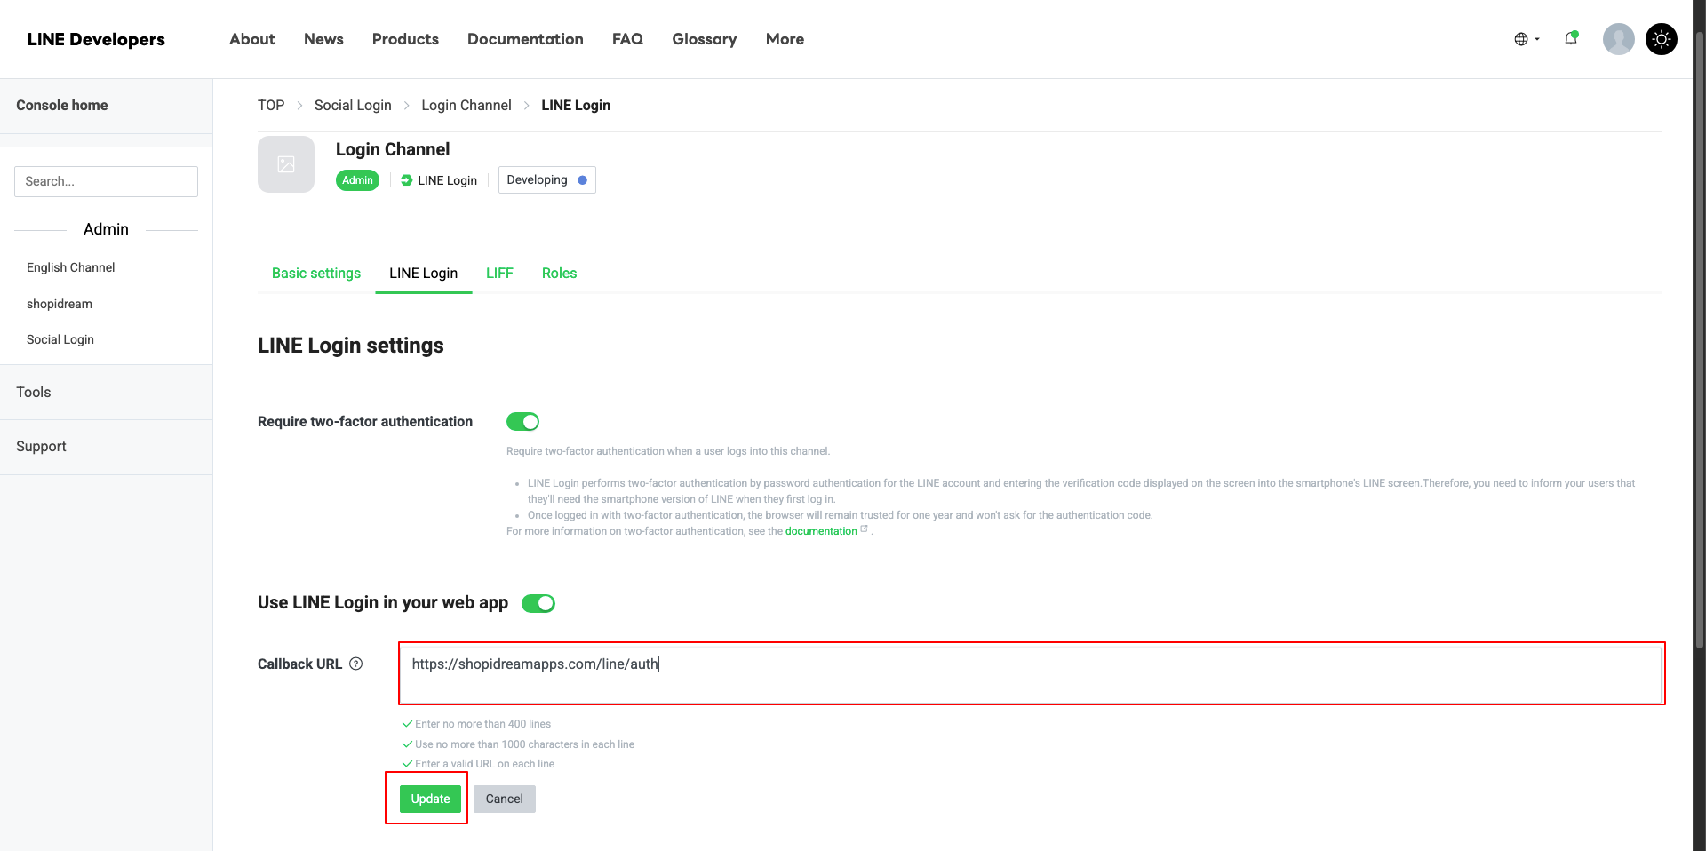Select Social Login provider in sidebar
This screenshot has width=1706, height=851.
click(x=60, y=339)
